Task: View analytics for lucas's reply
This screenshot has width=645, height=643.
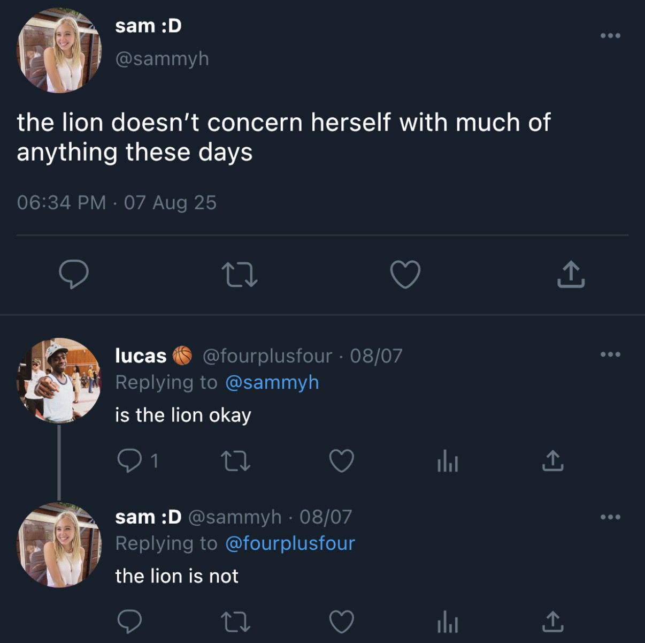Action: [447, 460]
